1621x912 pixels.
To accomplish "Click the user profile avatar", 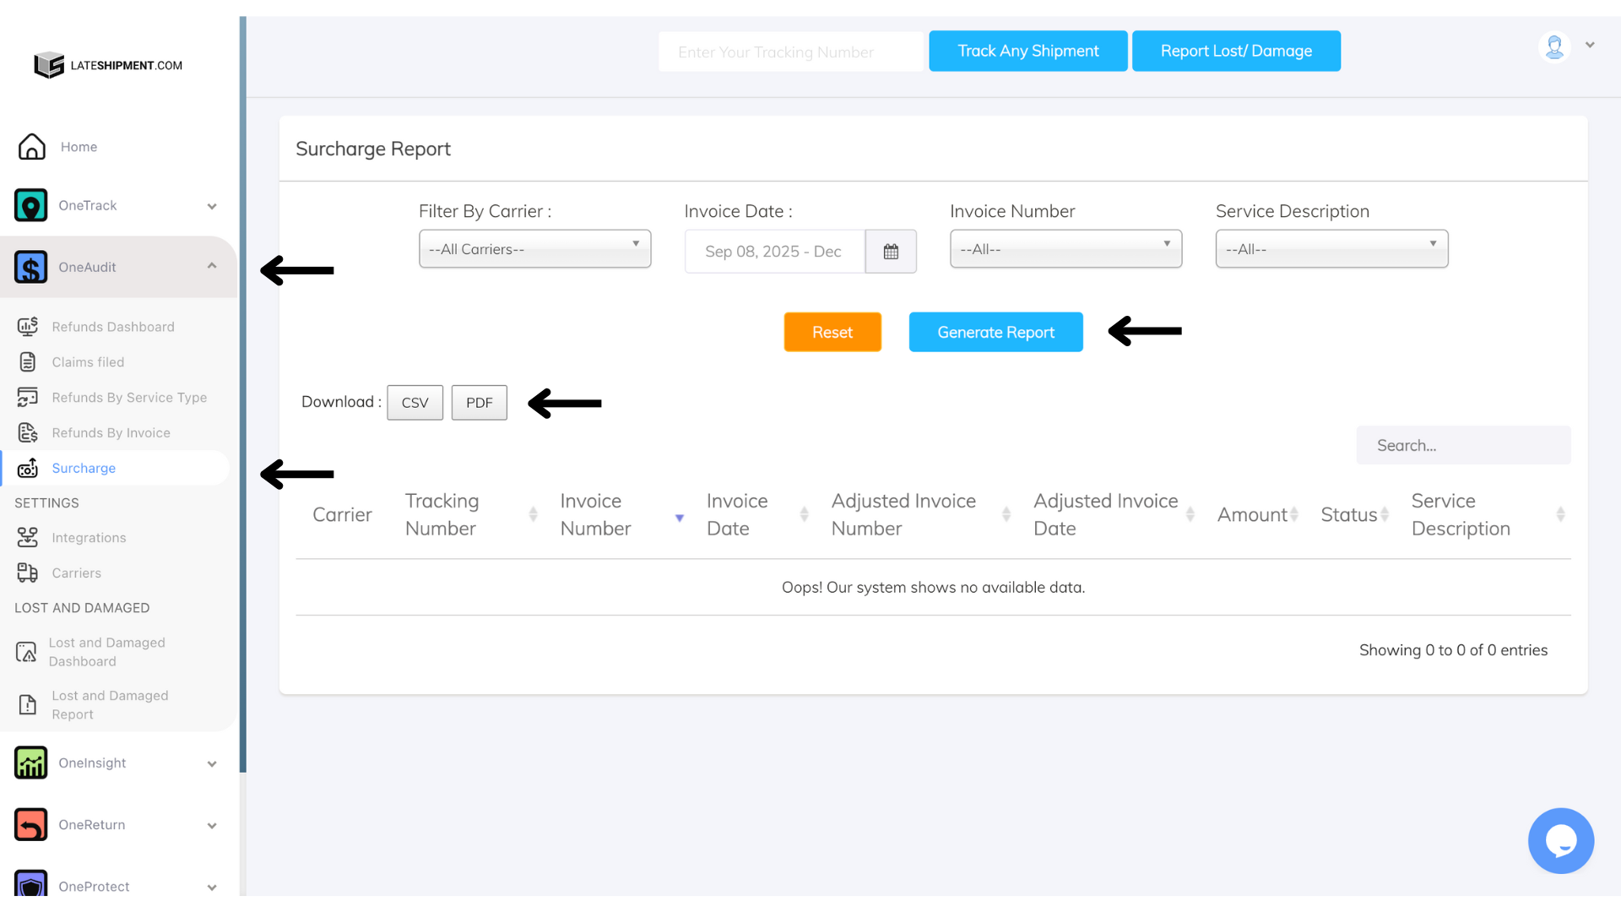I will (x=1554, y=47).
